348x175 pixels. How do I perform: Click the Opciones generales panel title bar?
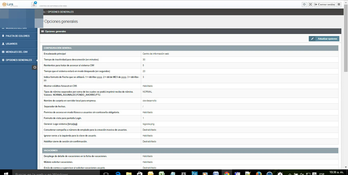pos(190,31)
